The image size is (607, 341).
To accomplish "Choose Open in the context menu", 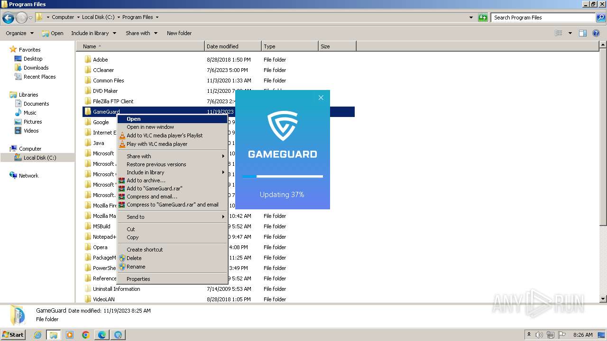I will (173, 119).
